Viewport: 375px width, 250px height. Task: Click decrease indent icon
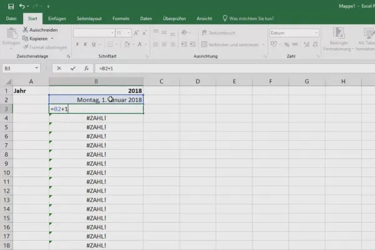tap(184, 44)
